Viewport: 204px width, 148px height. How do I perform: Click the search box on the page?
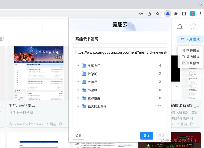[21, 26]
